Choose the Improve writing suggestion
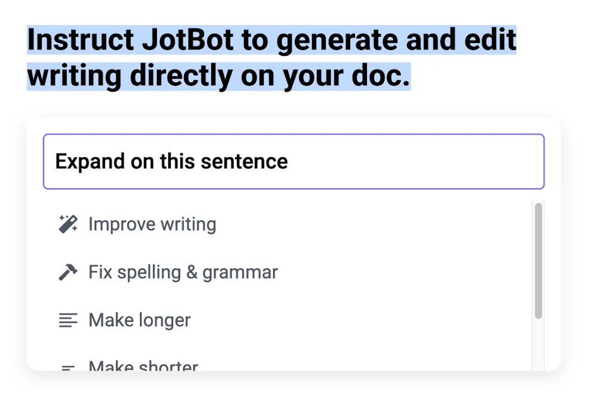The image size is (611, 397). (x=152, y=224)
